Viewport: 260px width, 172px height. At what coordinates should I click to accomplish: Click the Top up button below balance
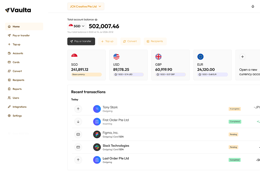pos(108,41)
